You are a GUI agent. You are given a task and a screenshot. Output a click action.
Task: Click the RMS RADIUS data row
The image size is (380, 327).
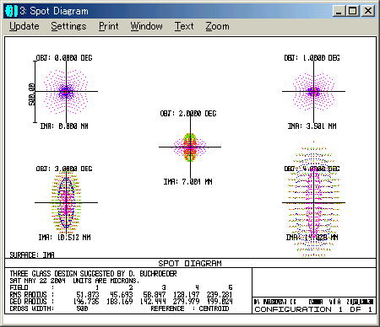click(x=121, y=295)
